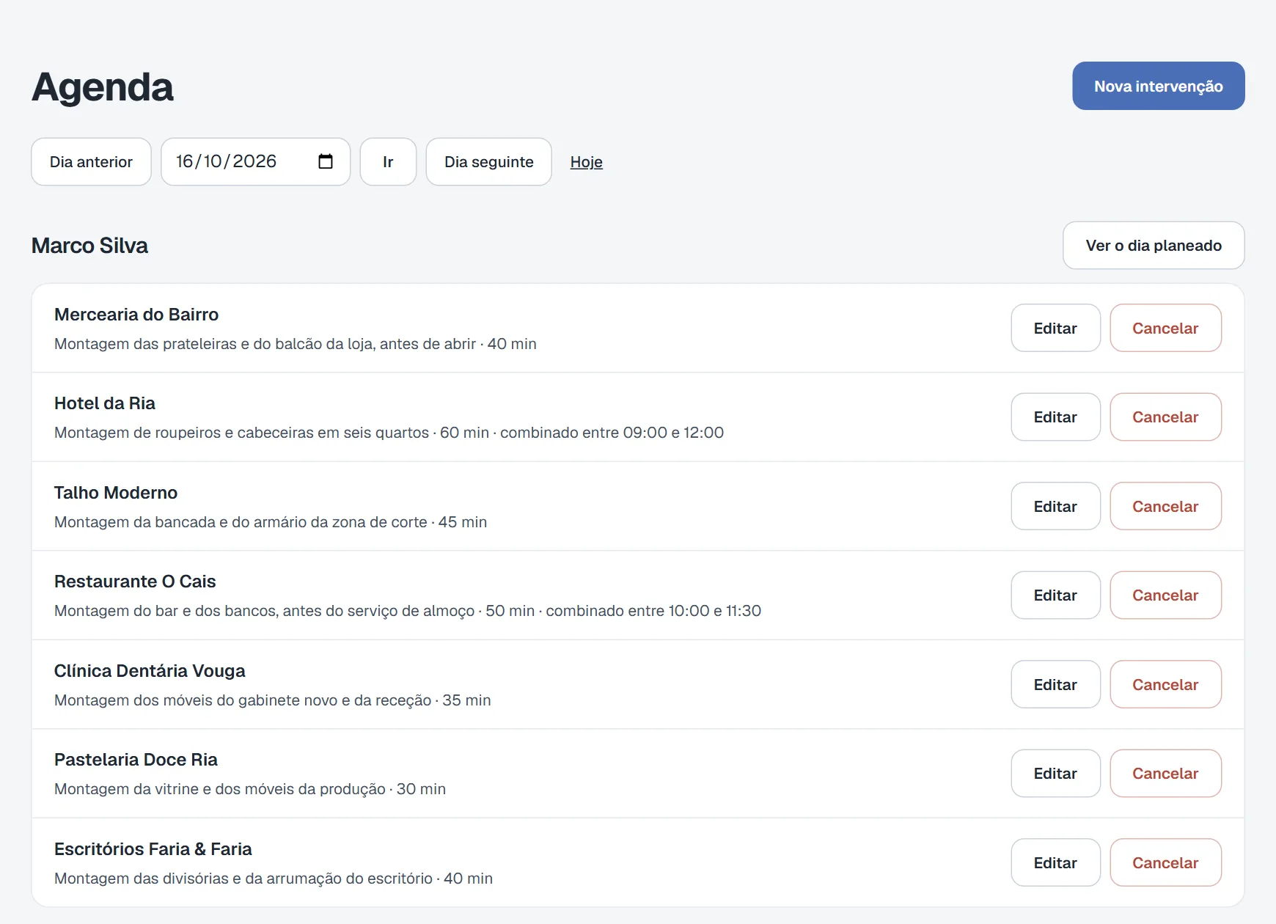Cancel the Hotel da Ria intervention
This screenshot has height=924, width=1276.
(x=1165, y=417)
